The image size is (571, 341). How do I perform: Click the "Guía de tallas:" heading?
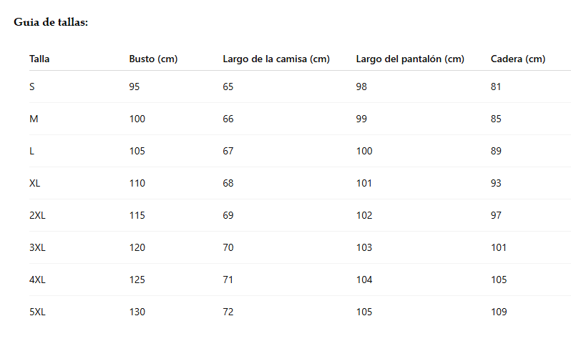click(51, 22)
